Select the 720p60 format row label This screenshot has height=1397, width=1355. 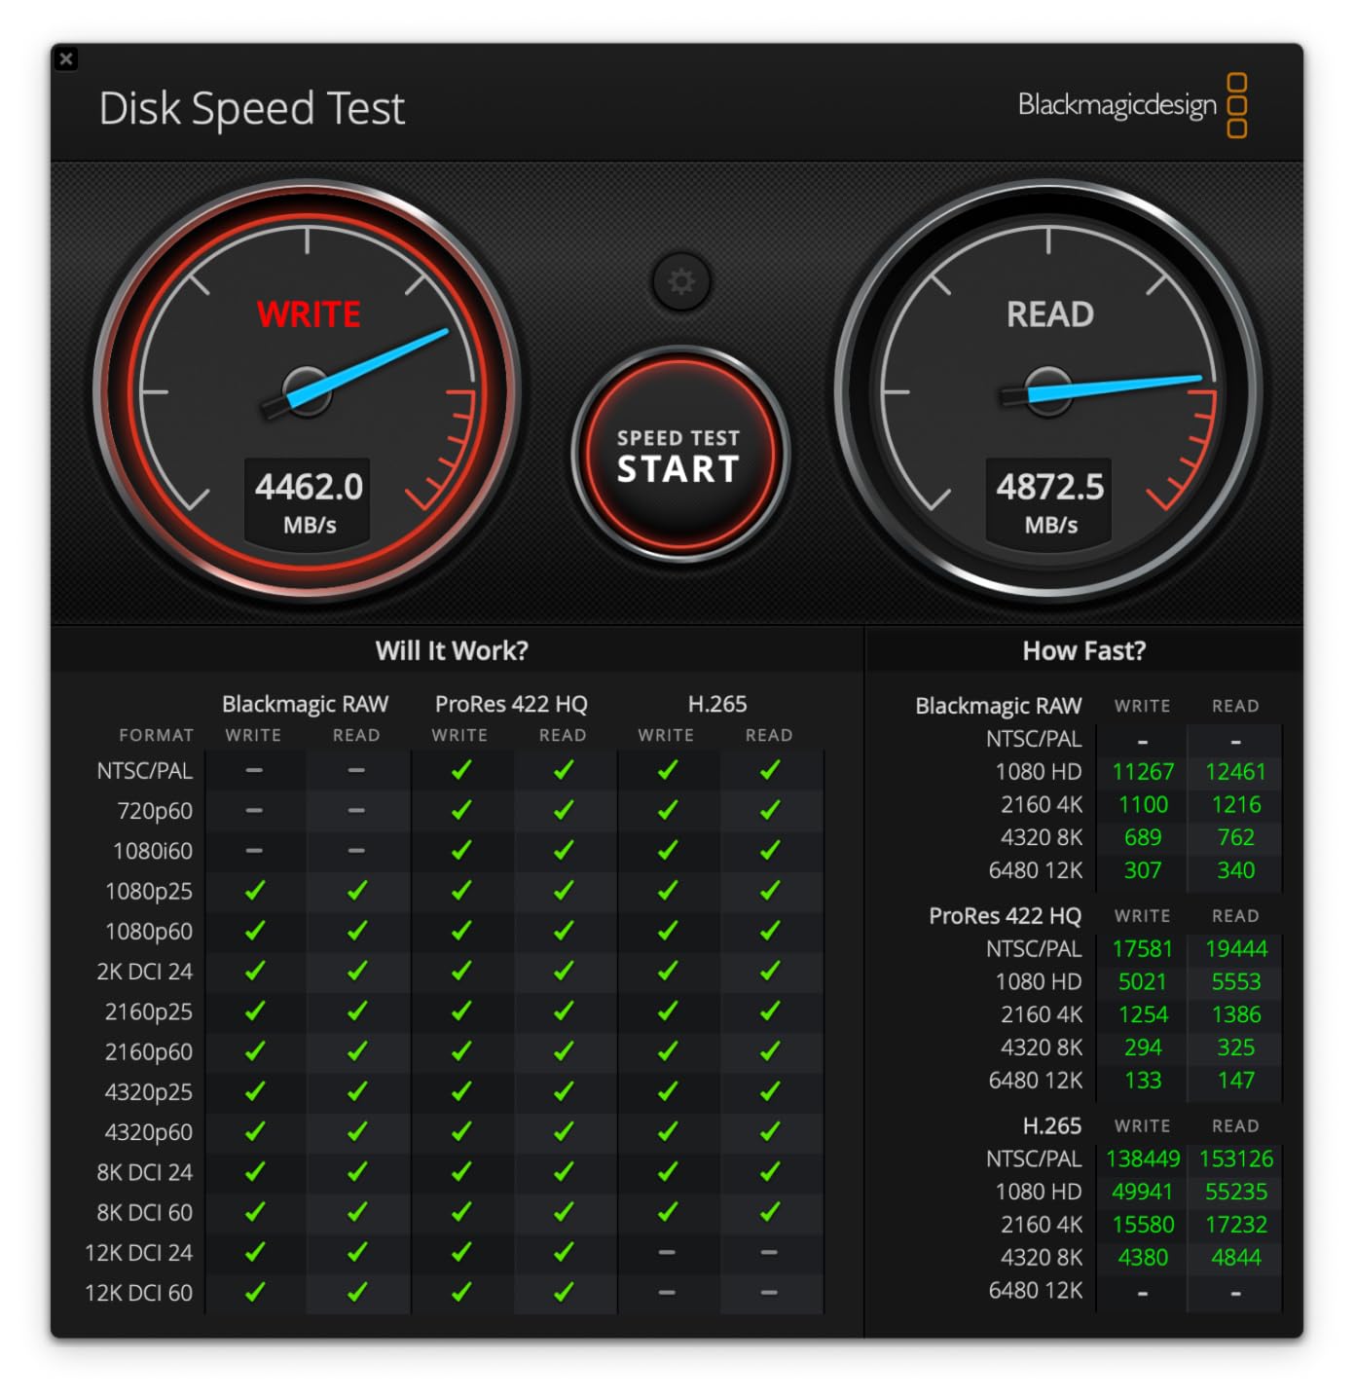pos(155,810)
